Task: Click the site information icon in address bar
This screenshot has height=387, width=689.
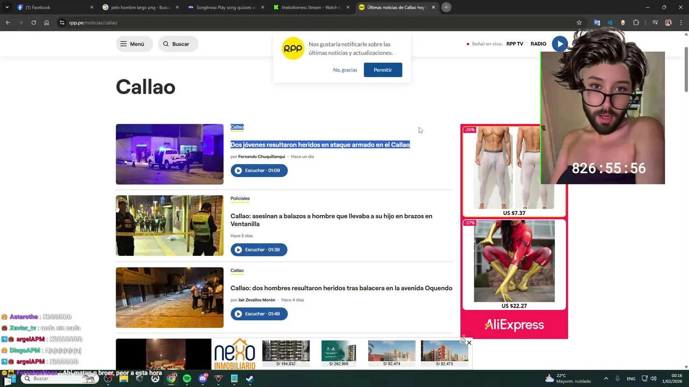Action: [x=62, y=23]
